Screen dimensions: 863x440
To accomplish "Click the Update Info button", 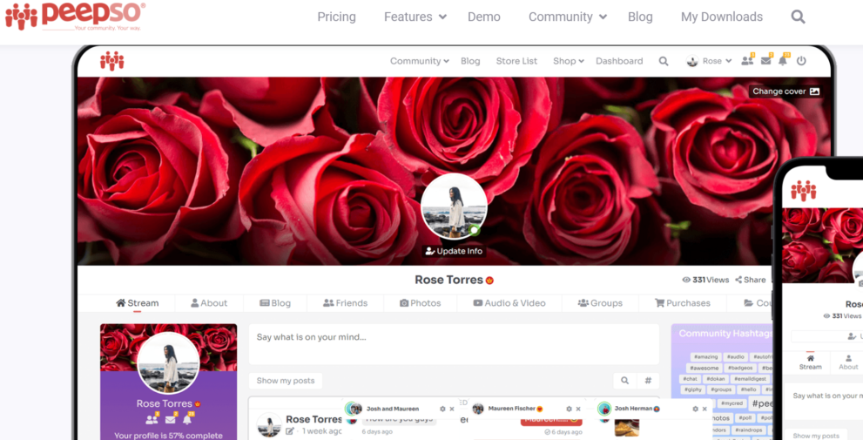I will (x=453, y=251).
